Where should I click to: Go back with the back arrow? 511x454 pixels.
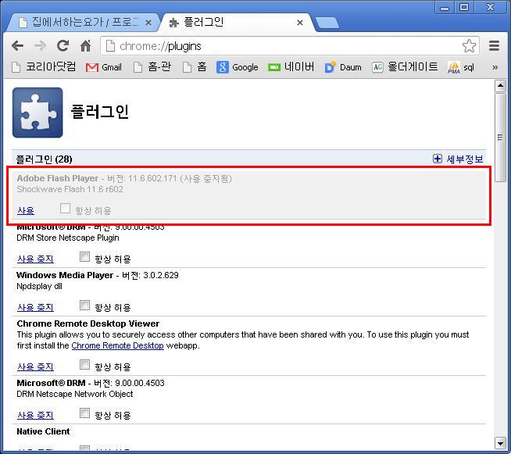18,46
